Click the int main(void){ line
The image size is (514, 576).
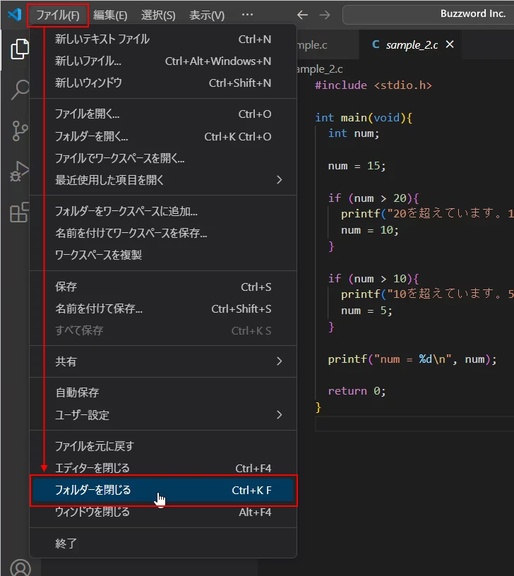coord(364,118)
